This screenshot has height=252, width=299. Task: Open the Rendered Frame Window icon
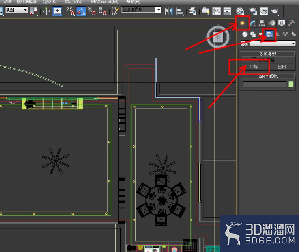point(264,11)
